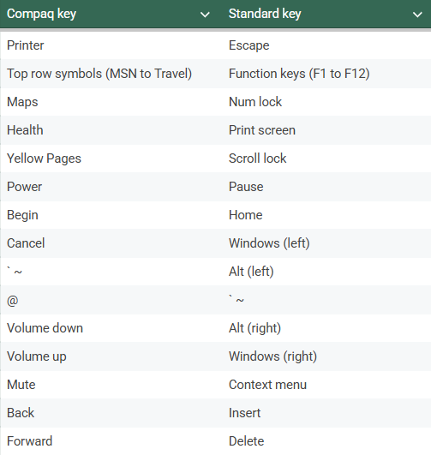Select the ` ~ cell in Standard key column
Image resolution: width=431 pixels, height=455 pixels.
(326, 300)
